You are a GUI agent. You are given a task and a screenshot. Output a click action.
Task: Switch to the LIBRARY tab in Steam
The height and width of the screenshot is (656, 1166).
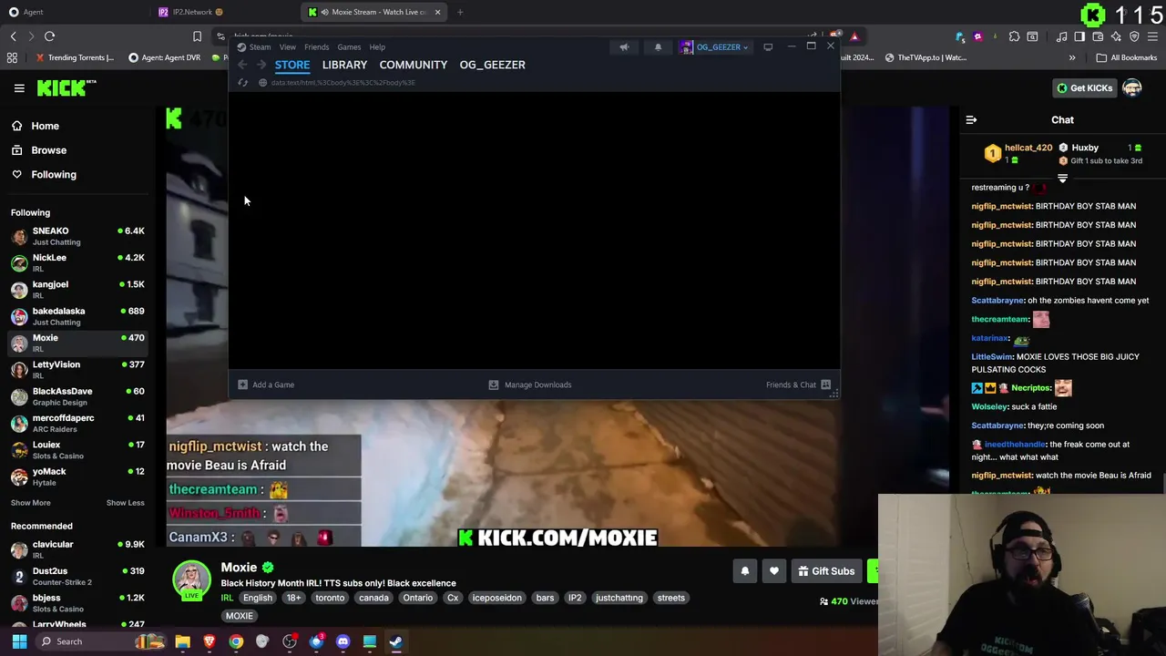(x=344, y=65)
